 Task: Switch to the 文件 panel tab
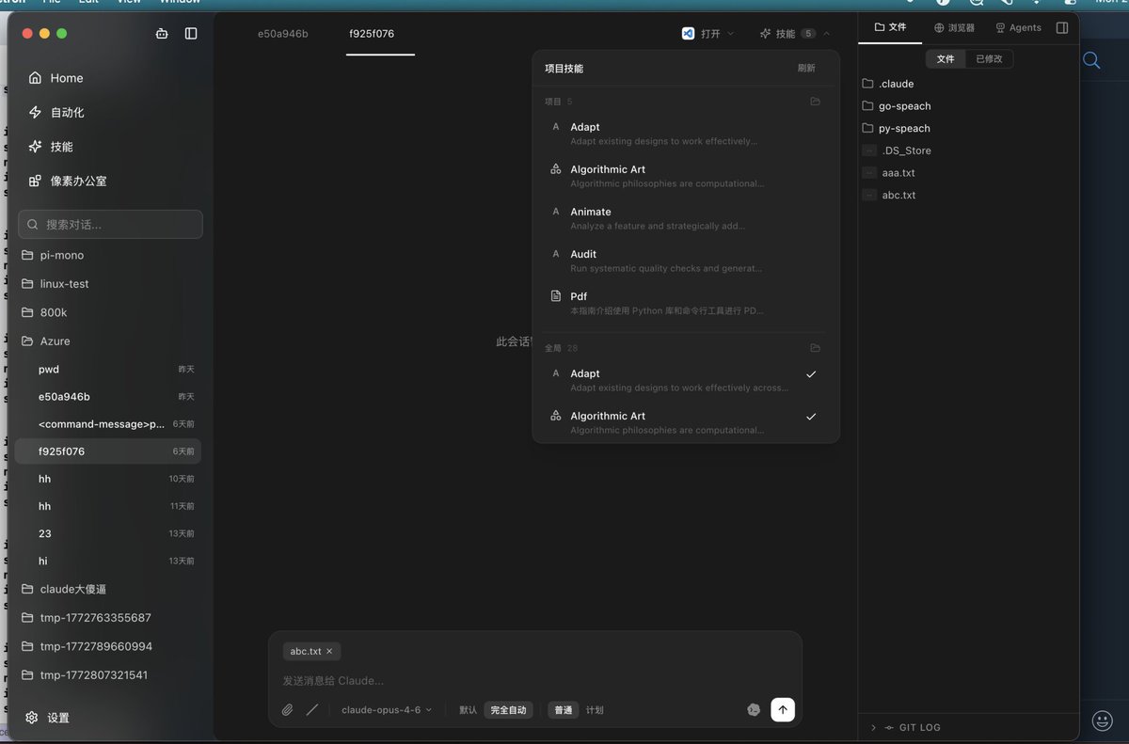(890, 27)
